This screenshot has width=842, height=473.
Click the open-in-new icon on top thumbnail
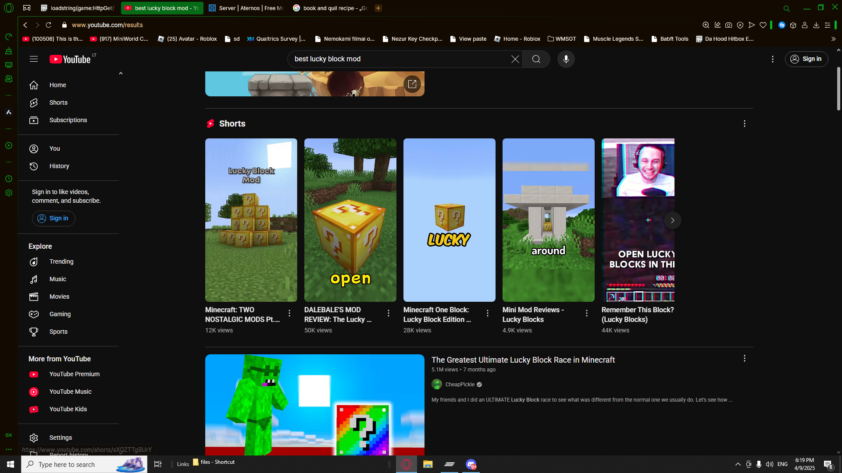(412, 84)
